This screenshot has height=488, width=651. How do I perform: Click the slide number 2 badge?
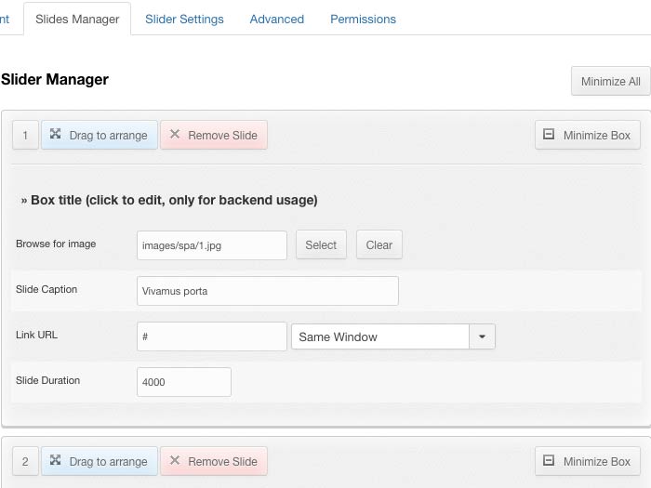click(x=25, y=461)
